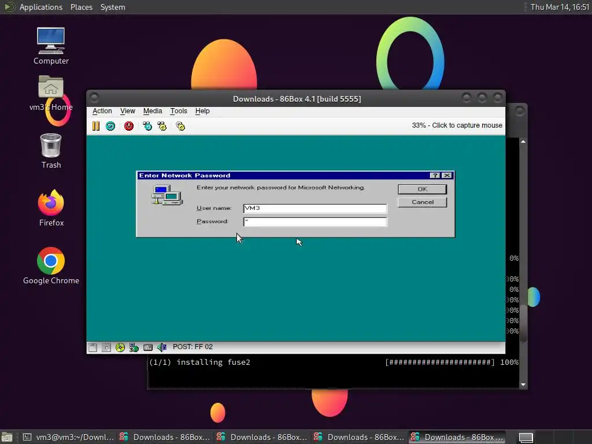Click the red ACPI shutdown power icon

(x=129, y=126)
